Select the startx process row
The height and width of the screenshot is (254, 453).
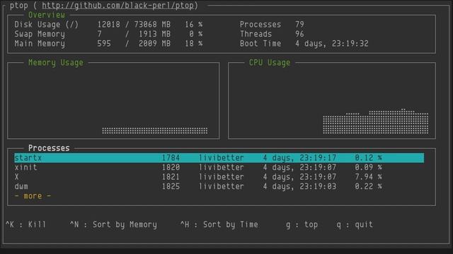(219, 158)
